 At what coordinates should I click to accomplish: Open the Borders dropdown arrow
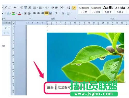tap(71, 13)
